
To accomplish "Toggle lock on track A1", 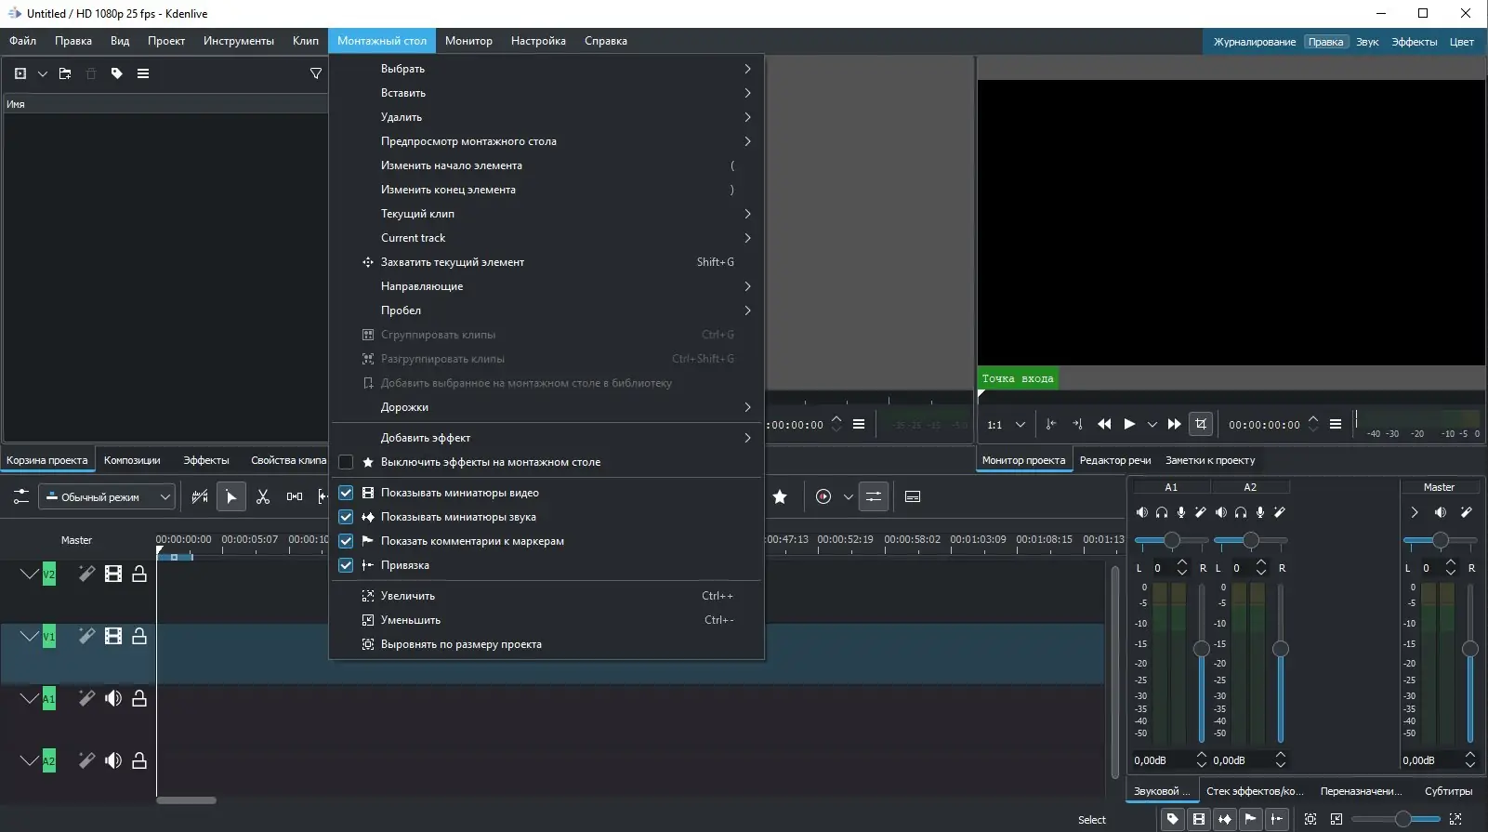I will [x=139, y=698].
